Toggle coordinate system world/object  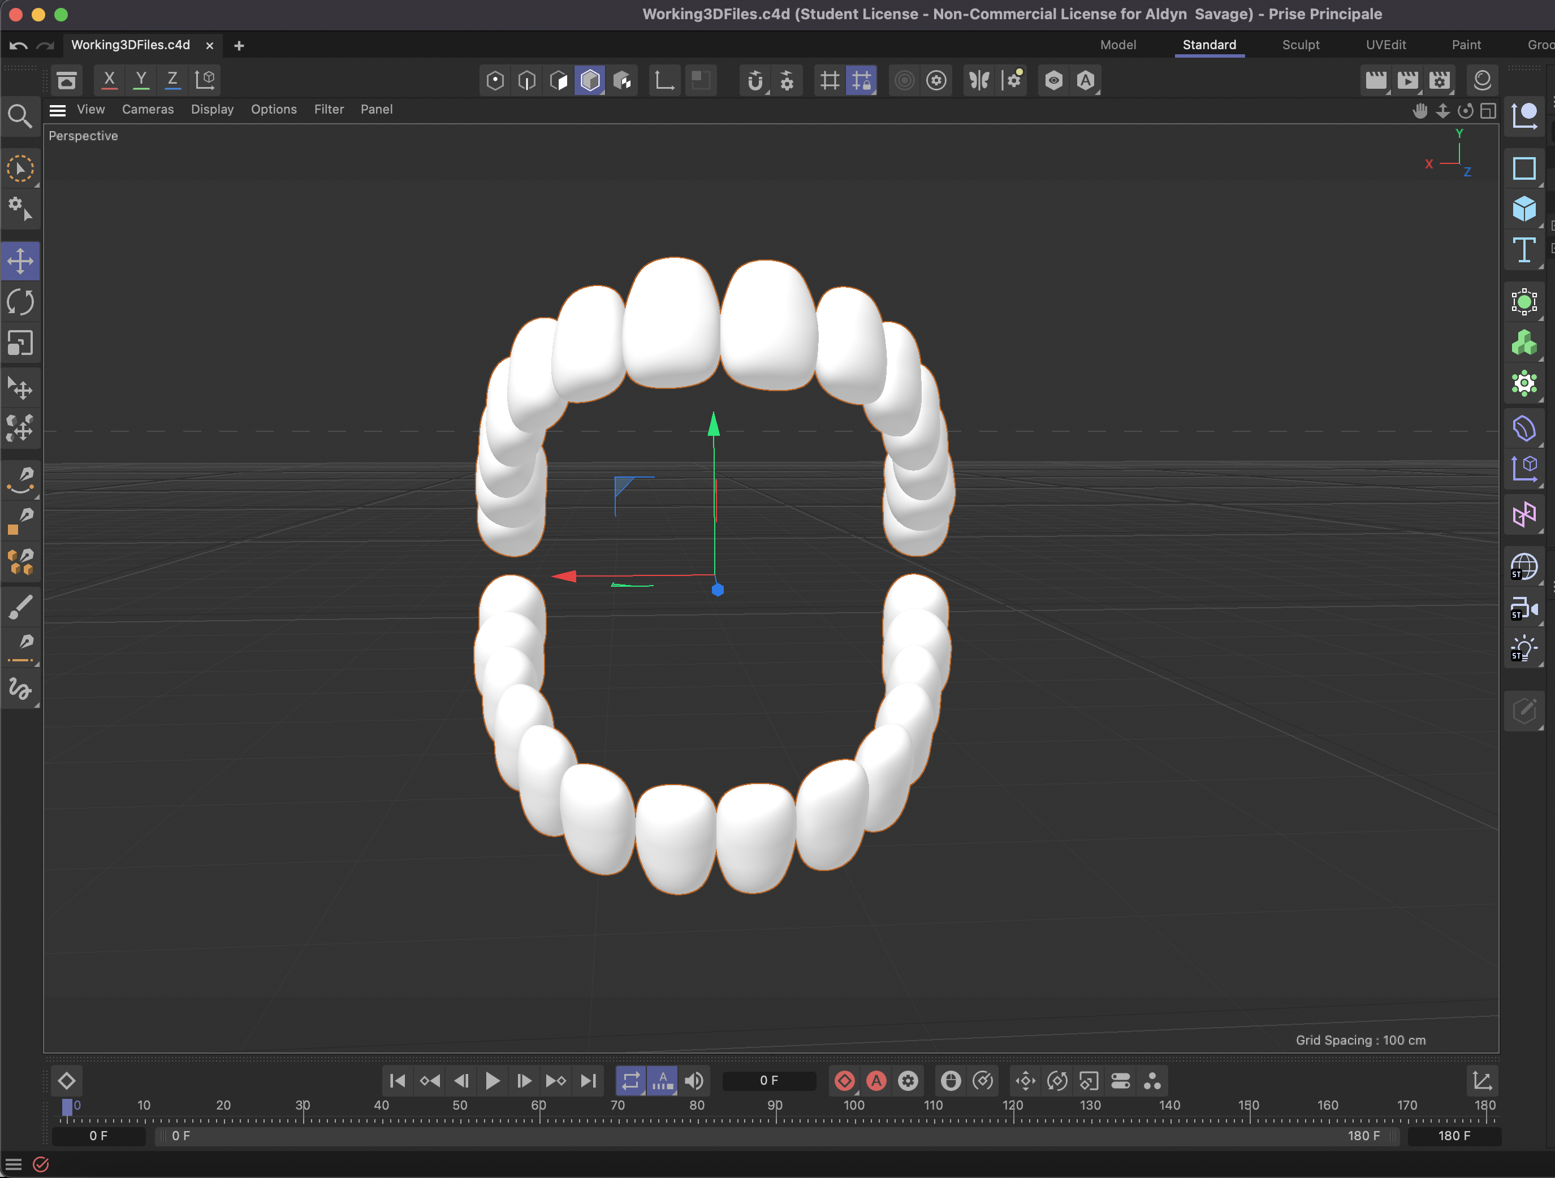click(x=205, y=80)
